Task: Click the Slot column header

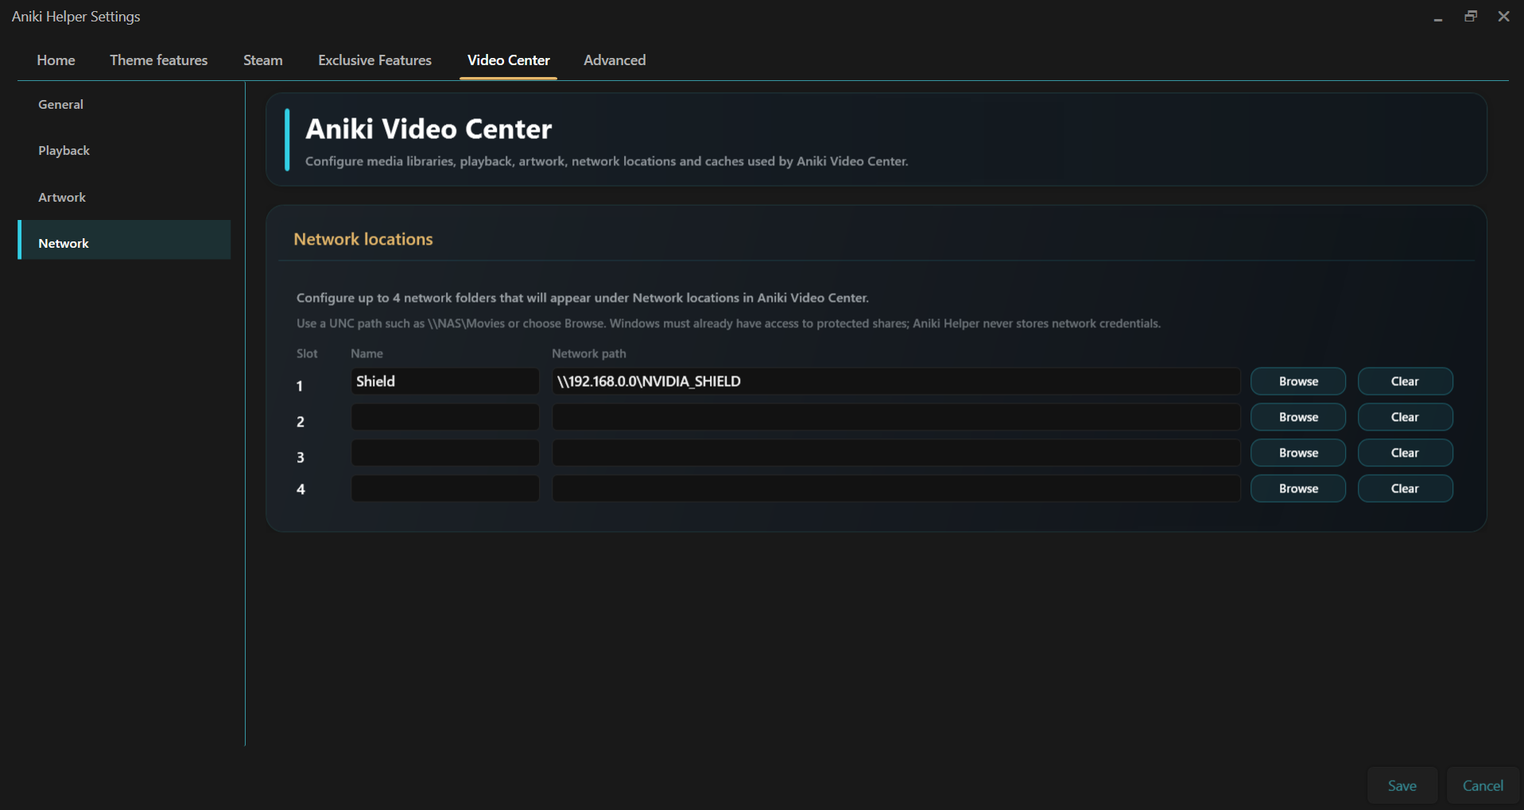Action: point(307,353)
